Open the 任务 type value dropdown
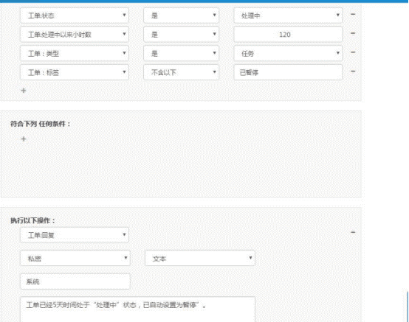The image size is (409, 322). 288,53
